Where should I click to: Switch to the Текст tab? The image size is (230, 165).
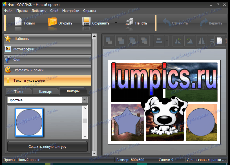[x=19, y=92]
